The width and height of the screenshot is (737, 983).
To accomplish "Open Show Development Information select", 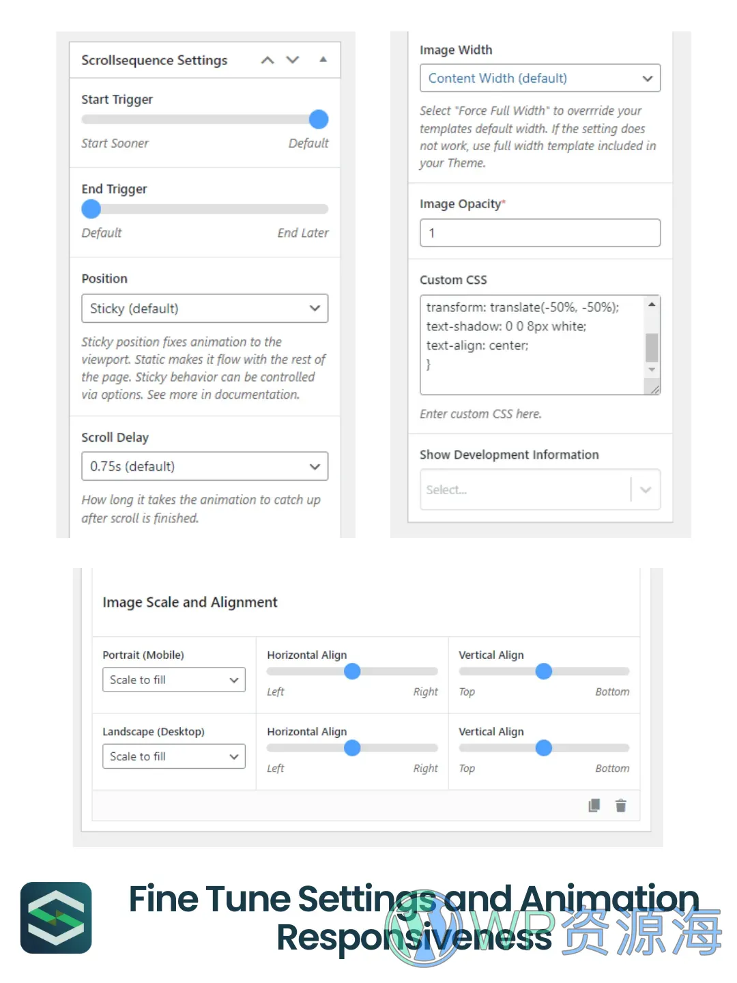I will [x=540, y=489].
